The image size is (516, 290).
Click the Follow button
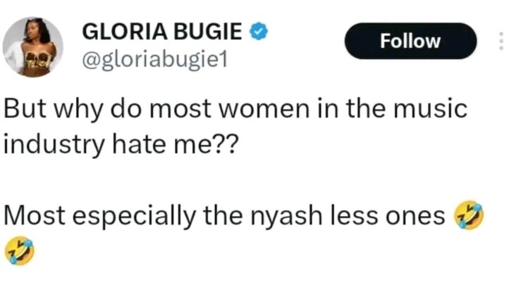click(x=410, y=41)
